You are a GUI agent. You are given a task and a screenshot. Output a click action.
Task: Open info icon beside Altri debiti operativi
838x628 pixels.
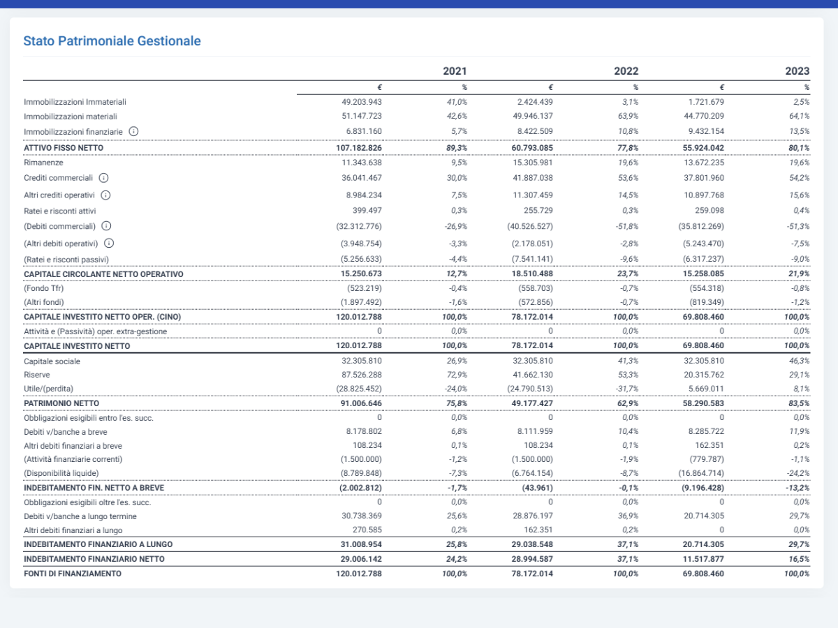click(109, 244)
